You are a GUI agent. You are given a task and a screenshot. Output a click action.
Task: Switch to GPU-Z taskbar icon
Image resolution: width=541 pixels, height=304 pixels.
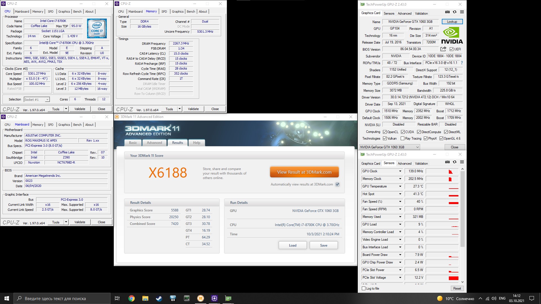[228, 298]
